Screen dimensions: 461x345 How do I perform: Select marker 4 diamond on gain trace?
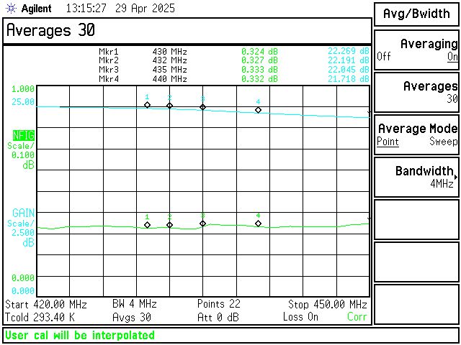tap(258, 110)
